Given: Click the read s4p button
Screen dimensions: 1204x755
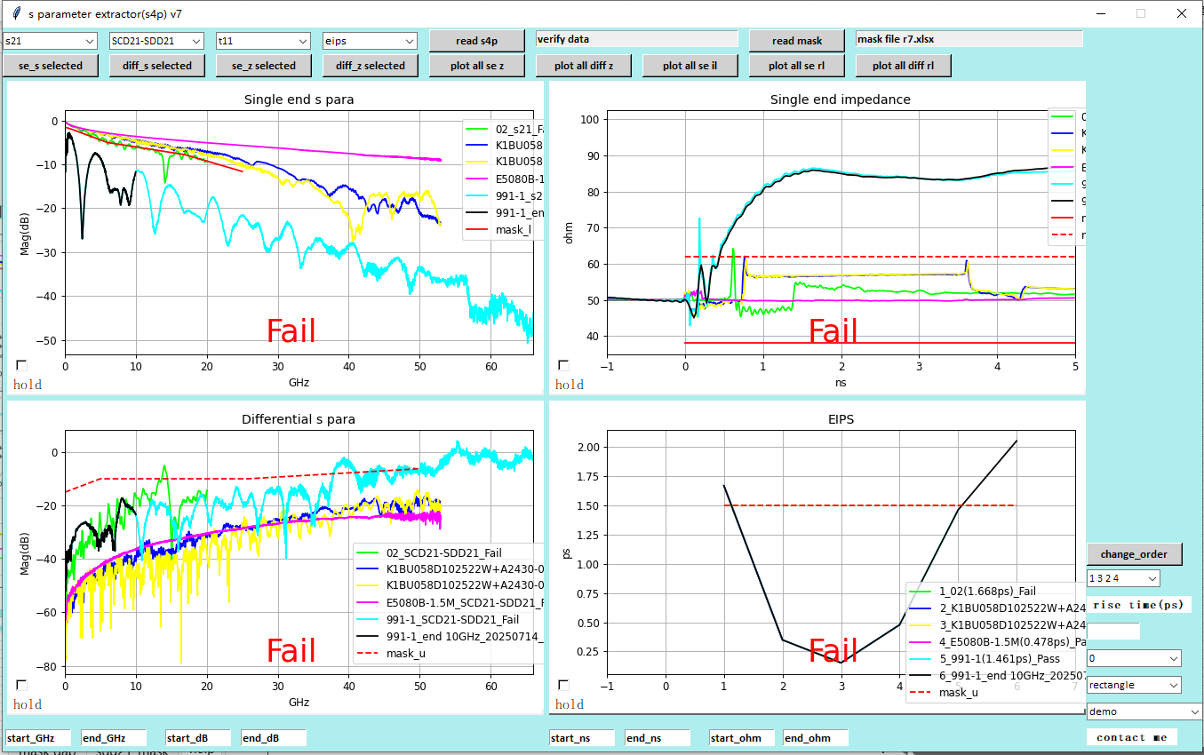Looking at the screenshot, I should (x=477, y=41).
